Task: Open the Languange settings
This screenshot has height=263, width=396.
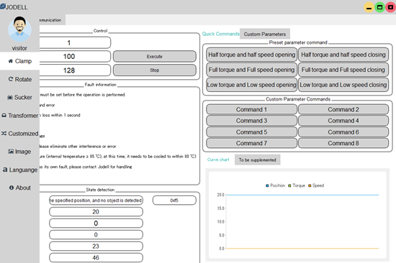Action: (x=19, y=170)
